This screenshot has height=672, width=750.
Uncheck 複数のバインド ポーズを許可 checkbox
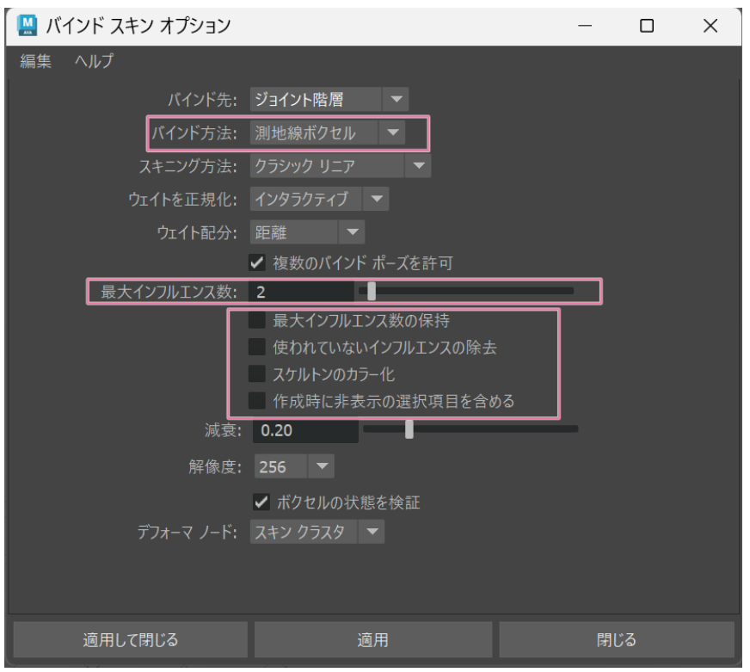255,263
